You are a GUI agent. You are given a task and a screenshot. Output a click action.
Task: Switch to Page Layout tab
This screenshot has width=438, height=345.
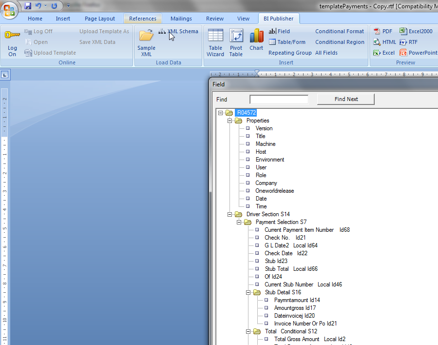click(x=100, y=19)
